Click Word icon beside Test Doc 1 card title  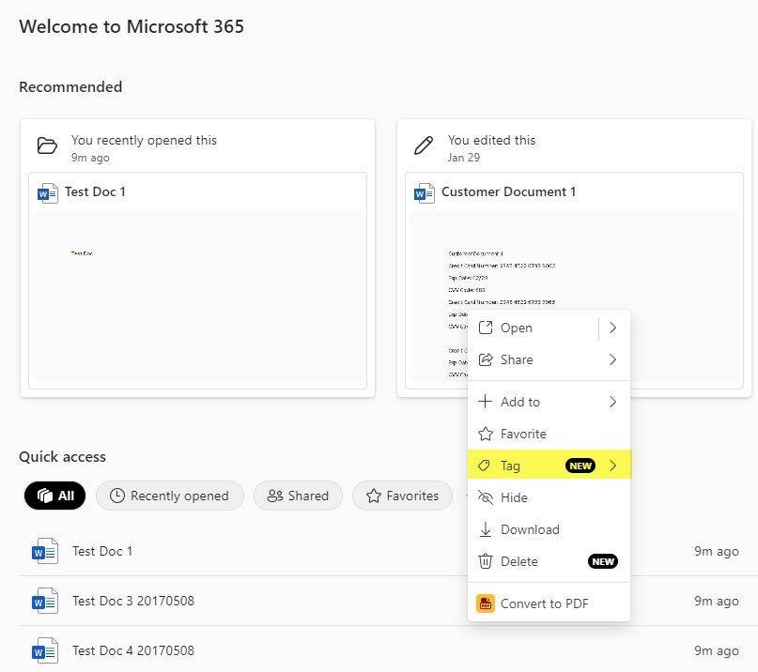tap(47, 193)
